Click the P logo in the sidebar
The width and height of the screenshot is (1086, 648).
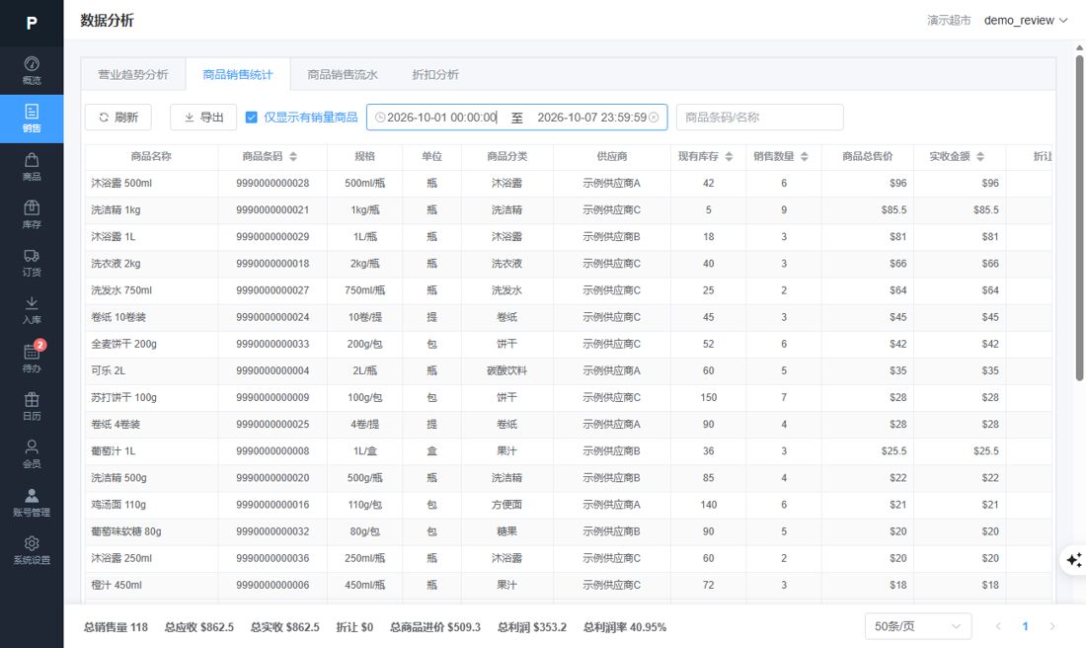32,23
